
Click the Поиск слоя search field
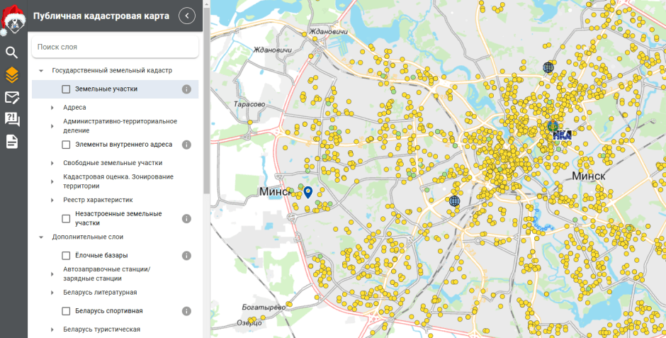pyautogui.click(x=115, y=47)
